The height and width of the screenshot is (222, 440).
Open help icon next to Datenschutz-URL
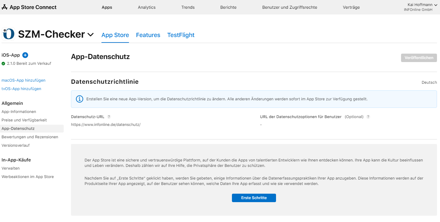109,117
